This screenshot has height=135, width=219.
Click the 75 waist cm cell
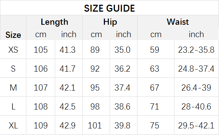point(155,126)
